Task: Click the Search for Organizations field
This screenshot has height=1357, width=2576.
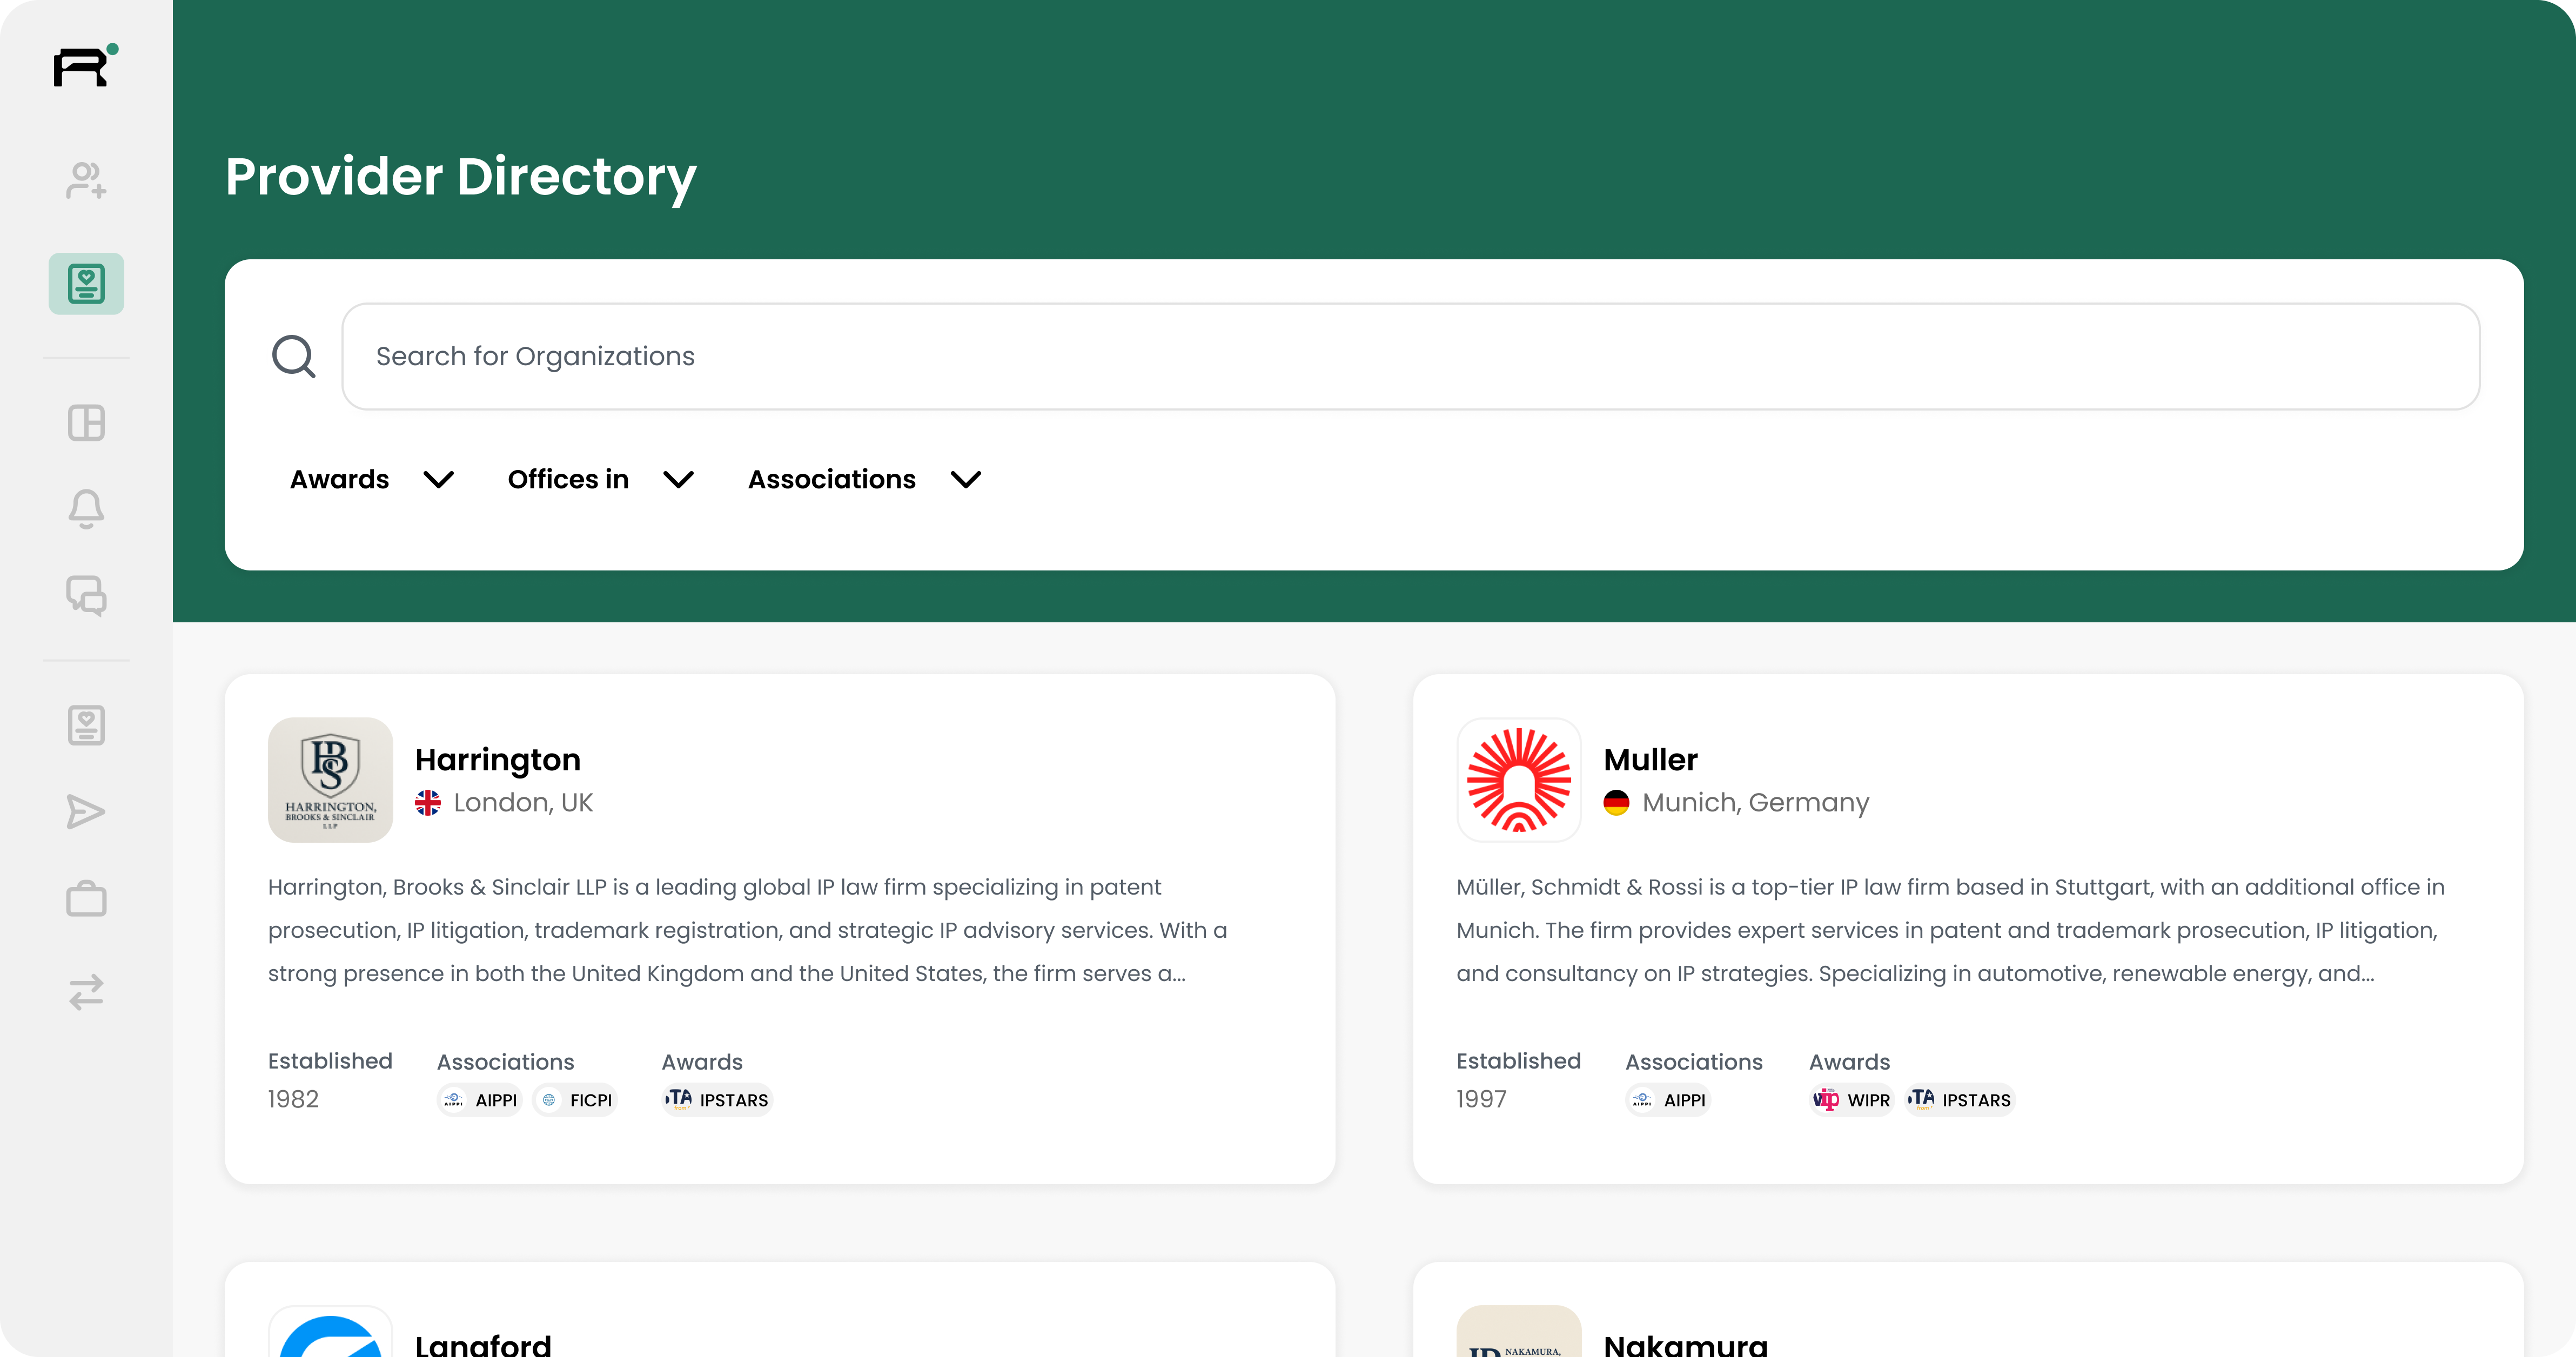Action: point(1410,356)
